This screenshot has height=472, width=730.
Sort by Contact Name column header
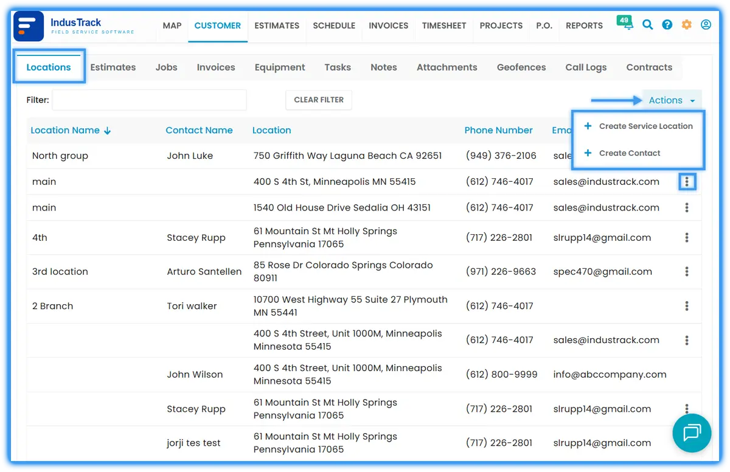pos(199,130)
